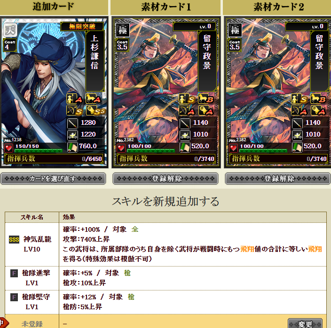Click the helmet defense icon on the 追加カード
The image size is (331, 328).
point(72,135)
